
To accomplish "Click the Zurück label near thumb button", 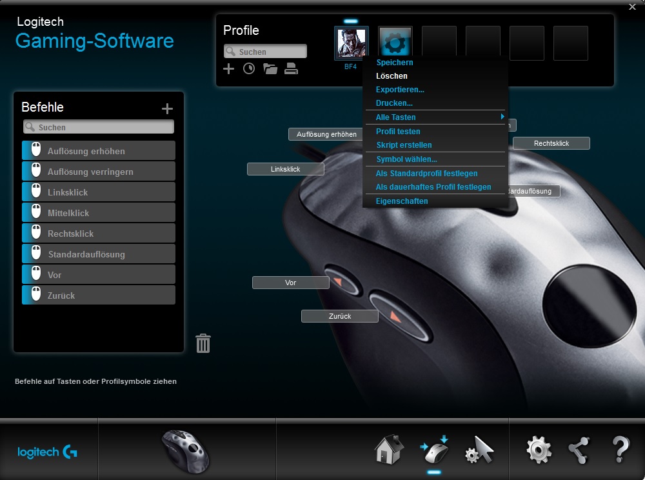I will pyautogui.click(x=340, y=316).
